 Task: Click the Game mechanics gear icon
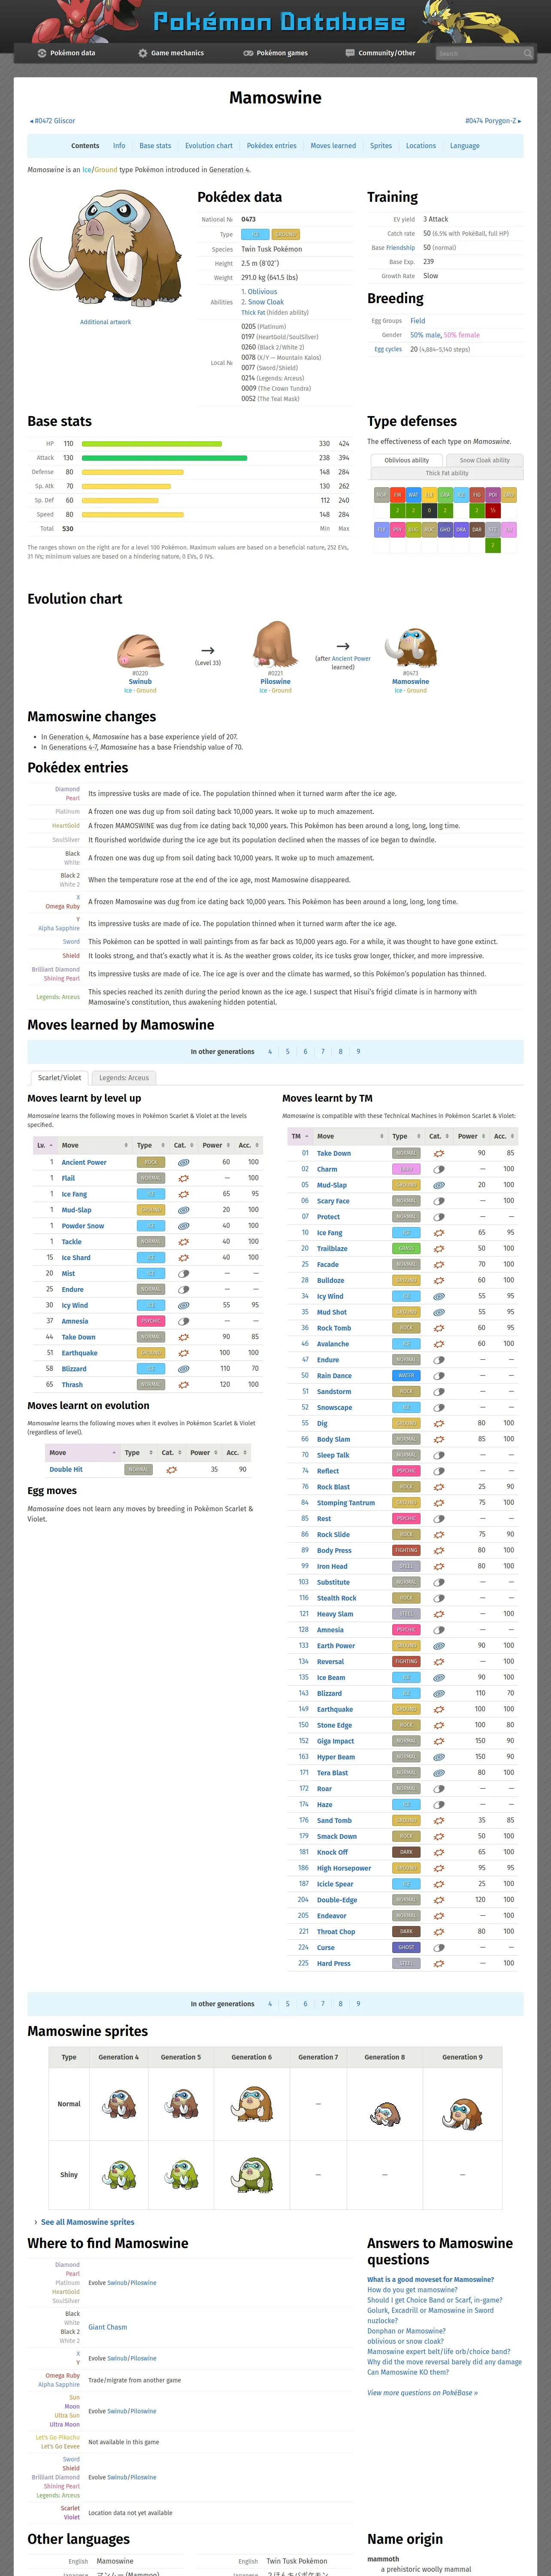tap(142, 53)
